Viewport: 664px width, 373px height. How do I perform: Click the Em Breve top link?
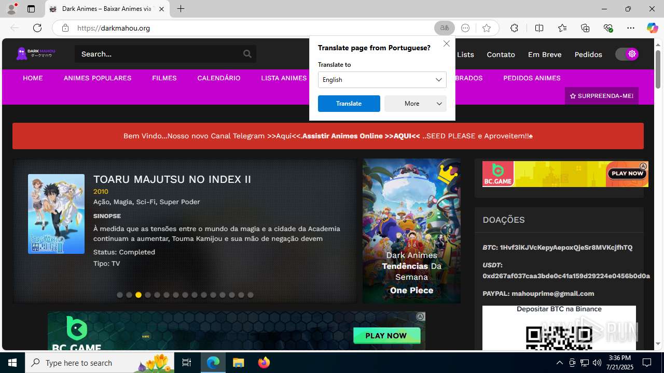click(x=545, y=54)
